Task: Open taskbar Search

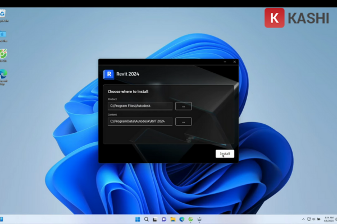Action: pyautogui.click(x=146, y=219)
